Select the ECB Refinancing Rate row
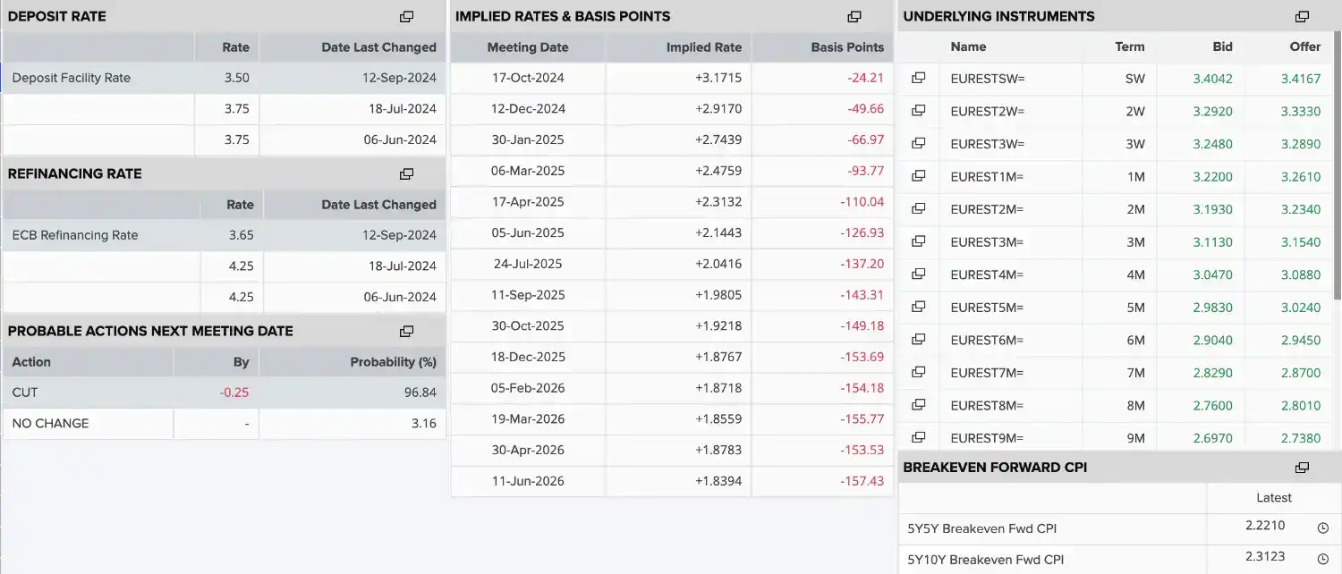 [x=224, y=235]
